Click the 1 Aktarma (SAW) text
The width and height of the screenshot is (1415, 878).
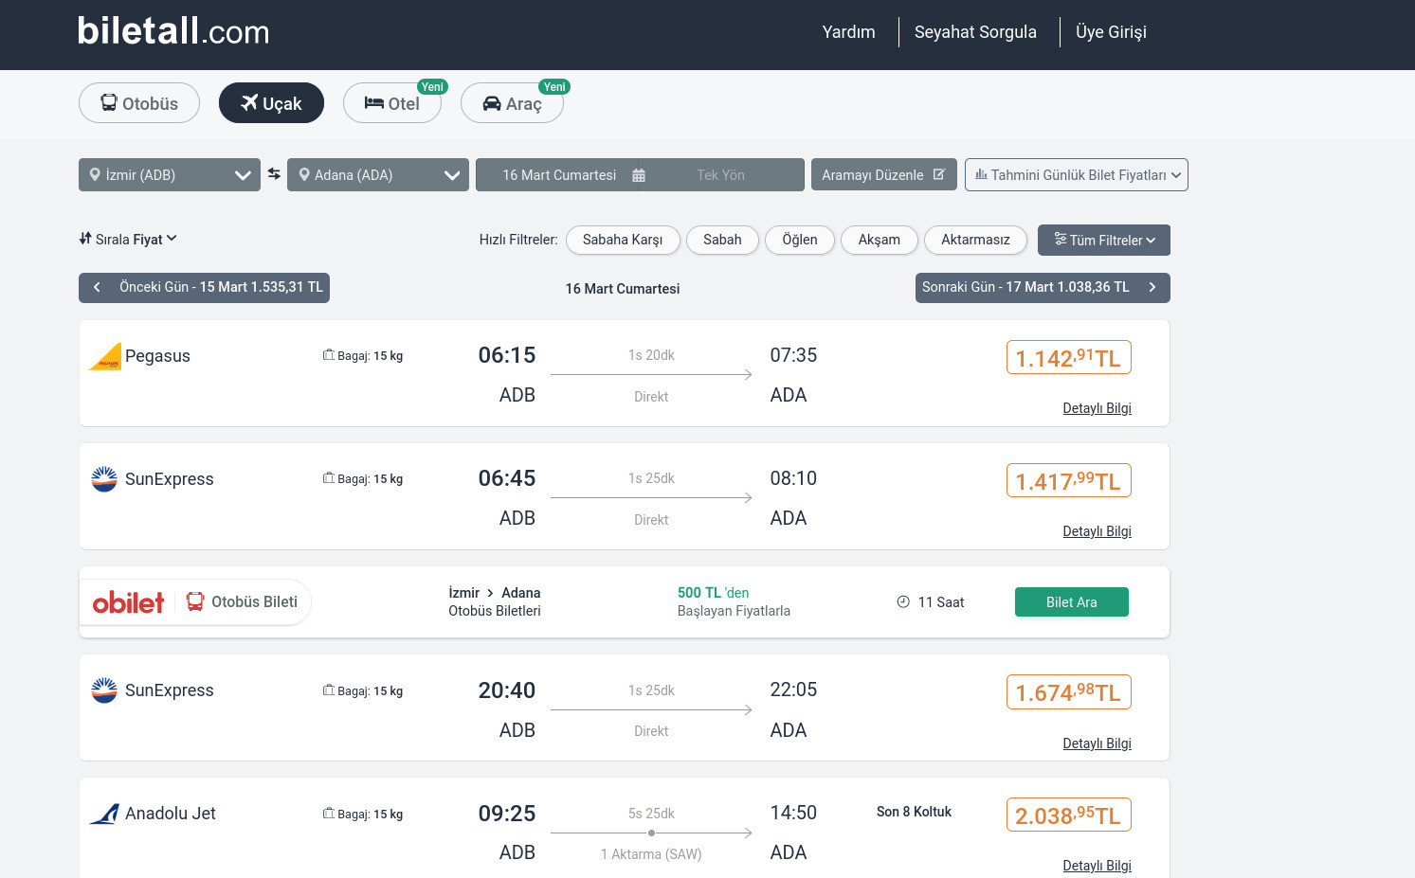pos(651,854)
